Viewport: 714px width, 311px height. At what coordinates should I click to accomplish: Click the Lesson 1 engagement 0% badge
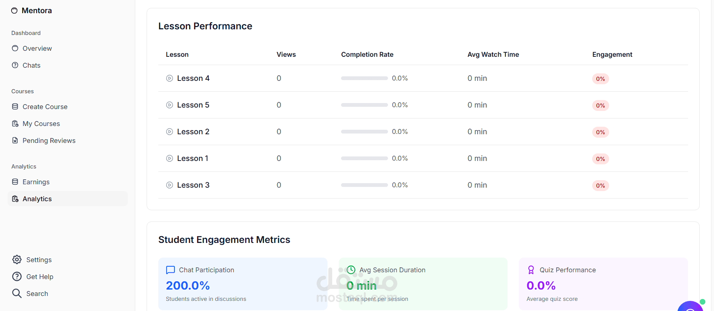pos(600,159)
